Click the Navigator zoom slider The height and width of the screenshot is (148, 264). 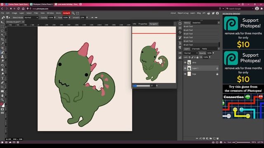tap(141, 86)
